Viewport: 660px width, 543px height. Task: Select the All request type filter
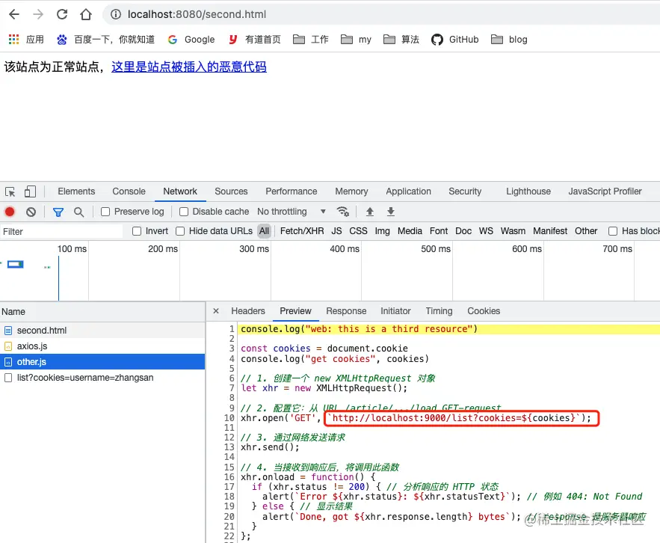point(264,231)
